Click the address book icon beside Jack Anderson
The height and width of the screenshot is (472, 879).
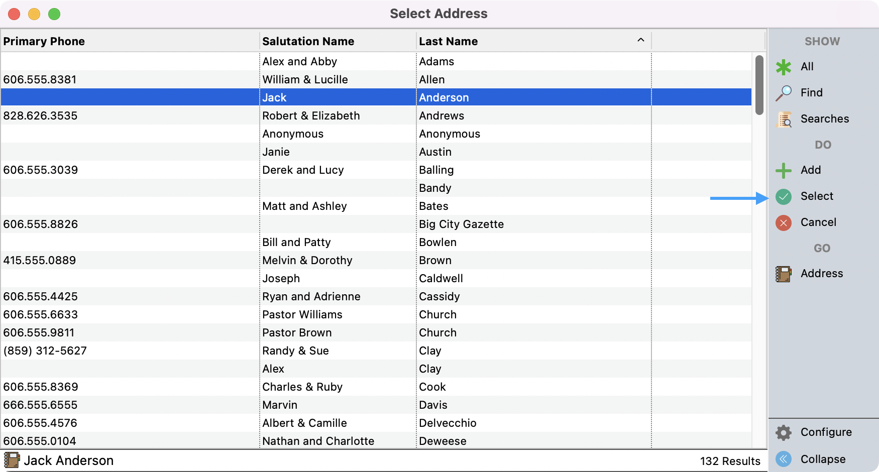13,460
